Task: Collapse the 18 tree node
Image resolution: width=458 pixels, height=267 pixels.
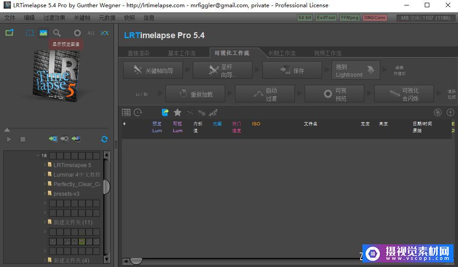Action: [38, 155]
